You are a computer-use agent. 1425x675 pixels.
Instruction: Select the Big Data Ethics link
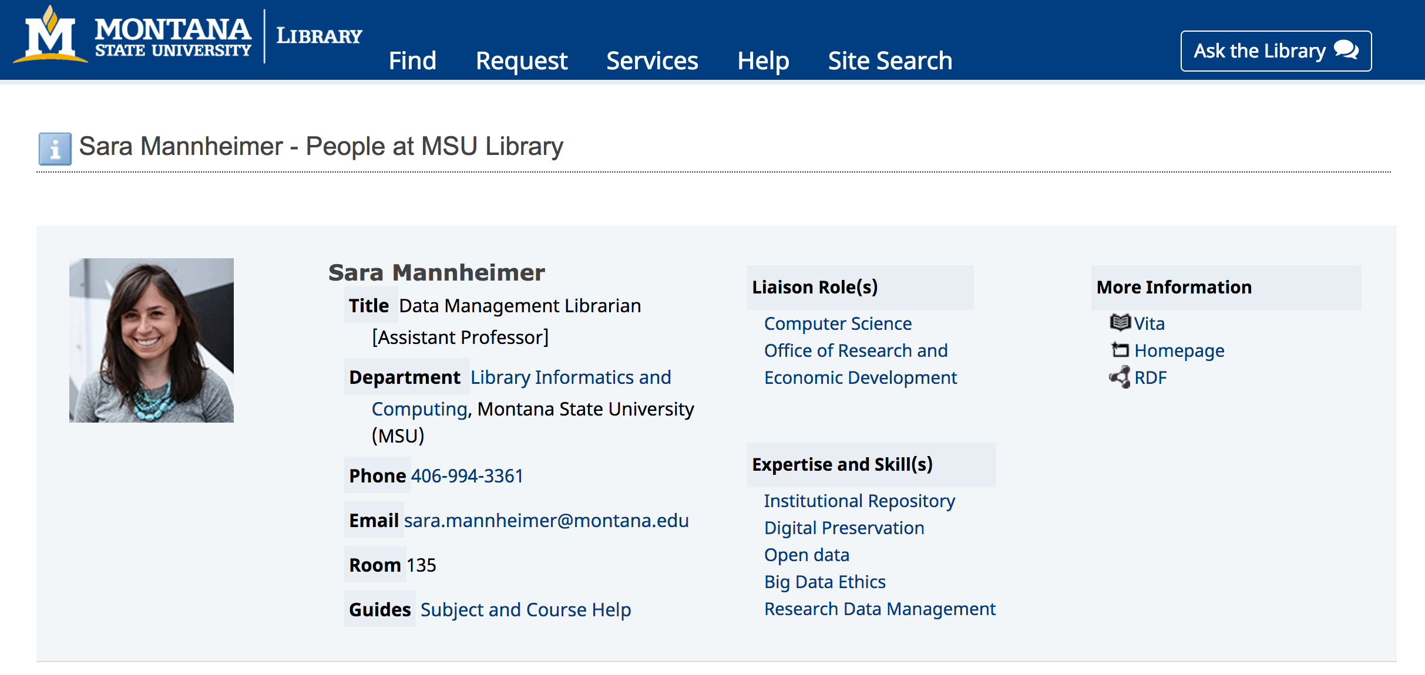[824, 582]
